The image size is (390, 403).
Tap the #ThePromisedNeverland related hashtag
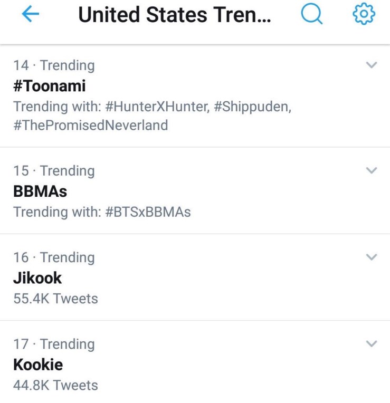[x=91, y=126]
